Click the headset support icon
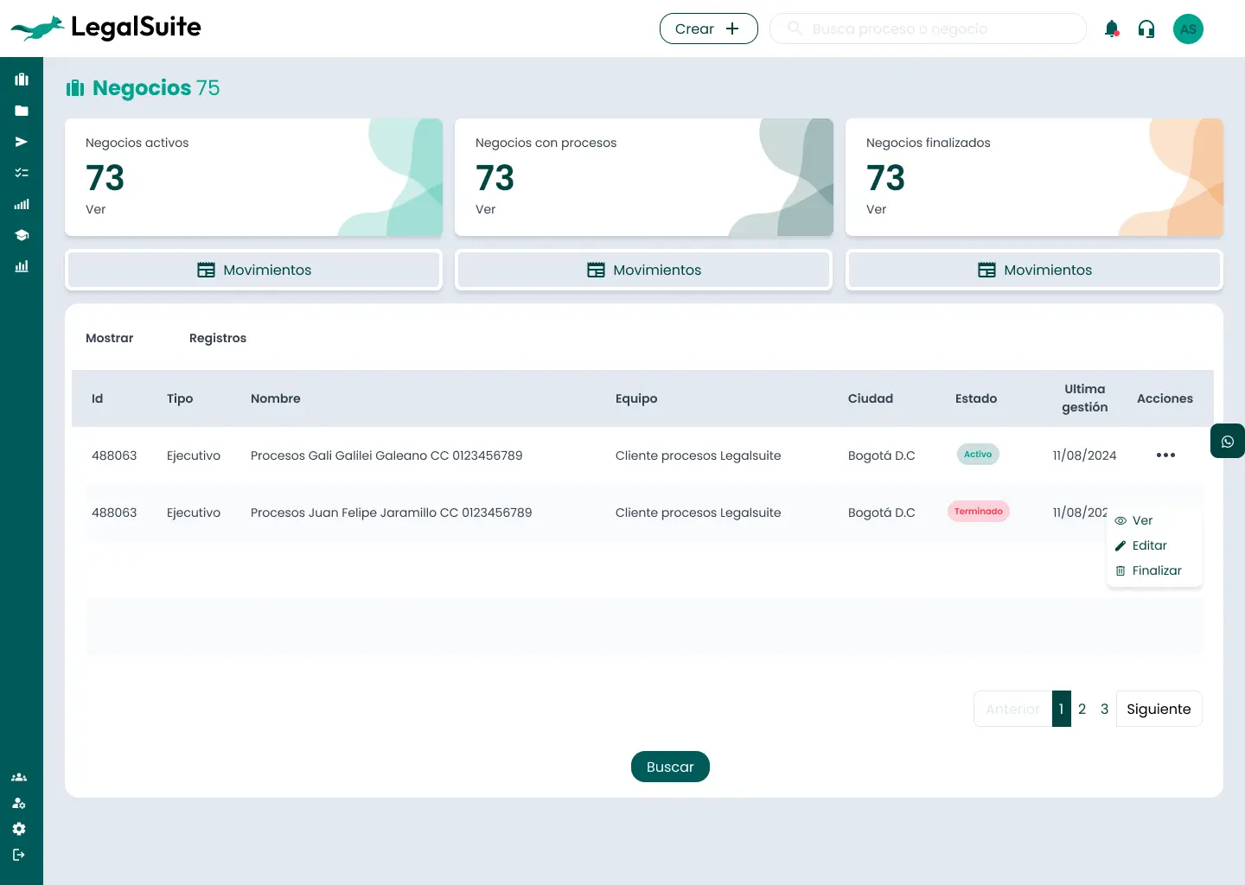Image resolution: width=1245 pixels, height=885 pixels. [1146, 29]
